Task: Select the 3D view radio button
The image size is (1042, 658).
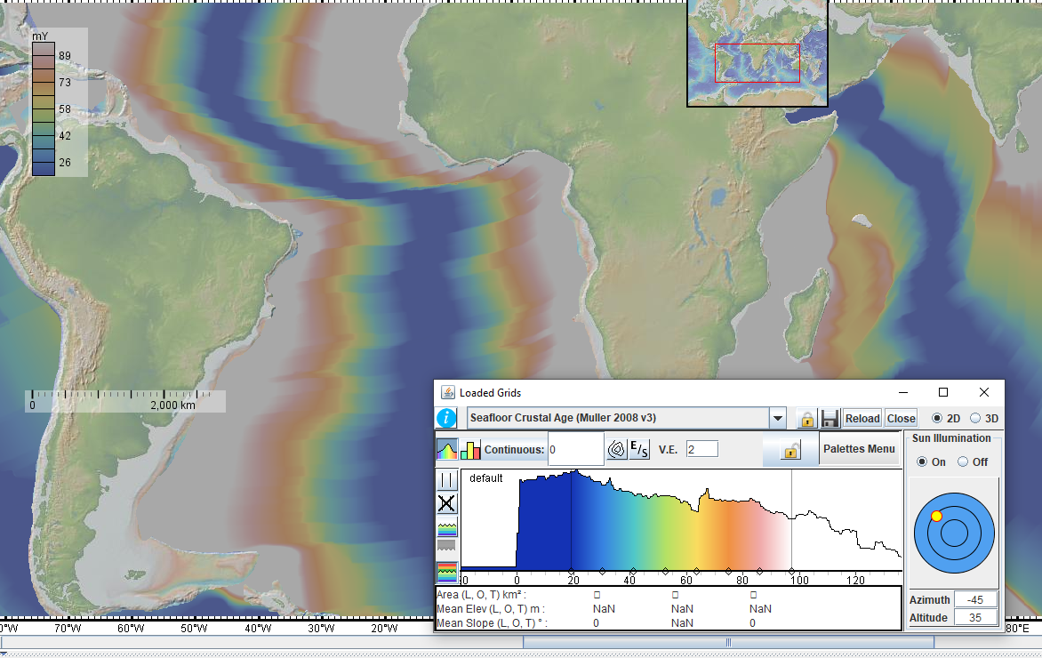Action: pos(975,418)
